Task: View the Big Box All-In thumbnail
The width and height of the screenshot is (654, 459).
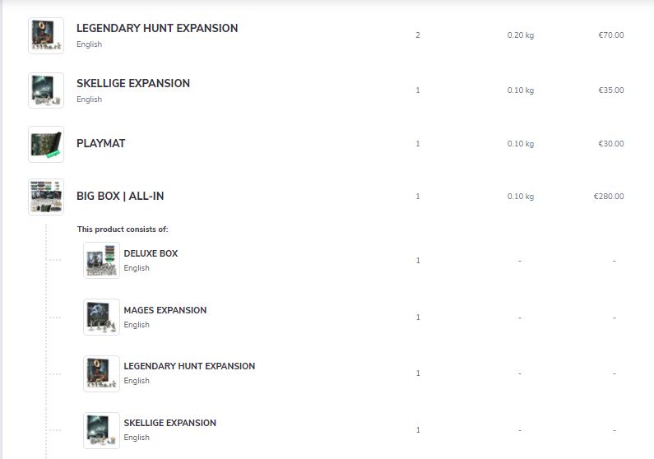Action: [x=46, y=197]
